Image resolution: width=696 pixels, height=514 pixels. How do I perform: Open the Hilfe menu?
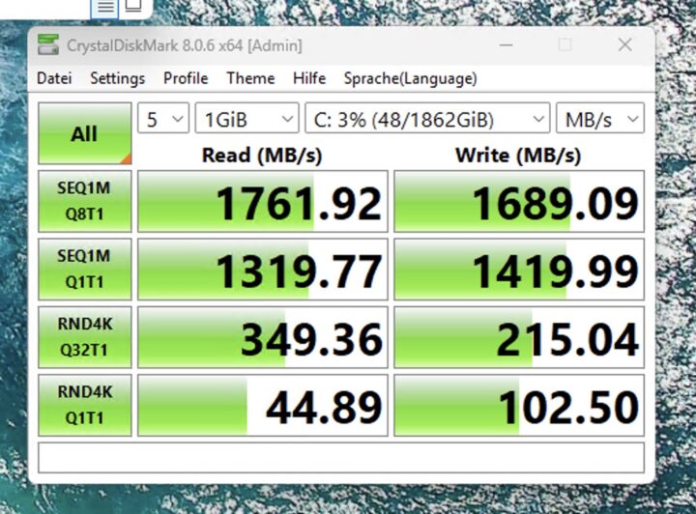point(309,78)
